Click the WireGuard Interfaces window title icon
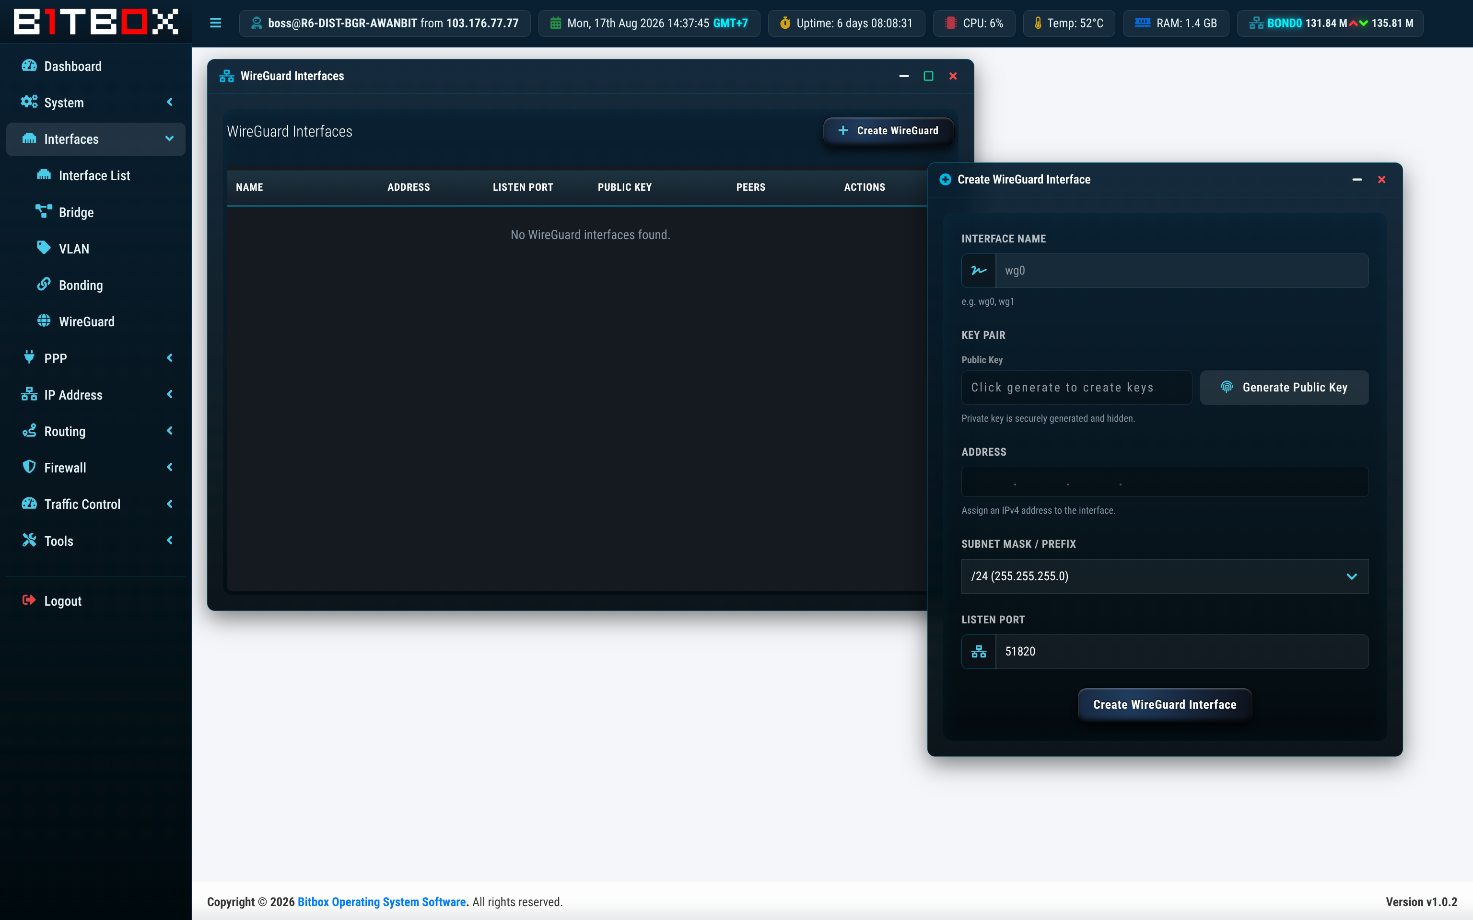Viewport: 1473px width, 920px height. [226, 76]
